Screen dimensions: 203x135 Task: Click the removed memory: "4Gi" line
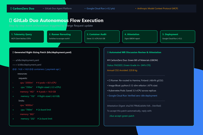coord(34,92)
